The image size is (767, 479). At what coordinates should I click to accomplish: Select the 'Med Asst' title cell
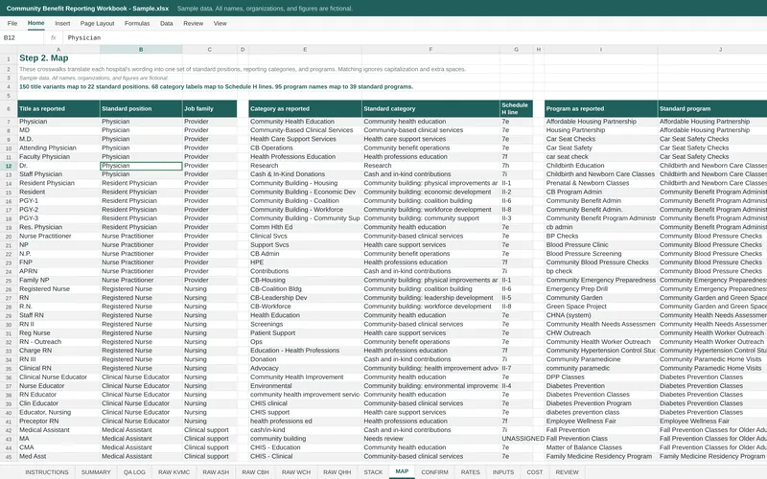pos(58,456)
